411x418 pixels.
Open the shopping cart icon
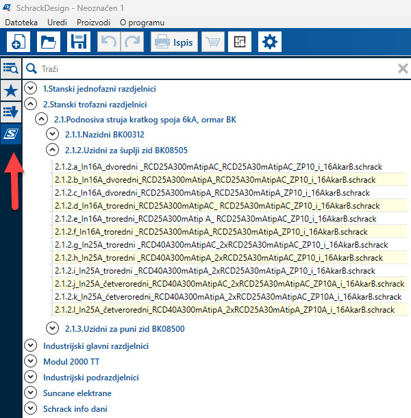click(214, 42)
